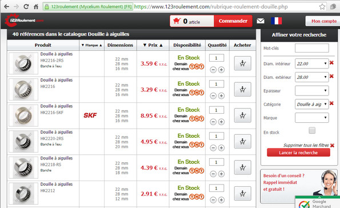Open contact via envelope icon
Viewport: 340px width, 208px height.
(261, 21)
